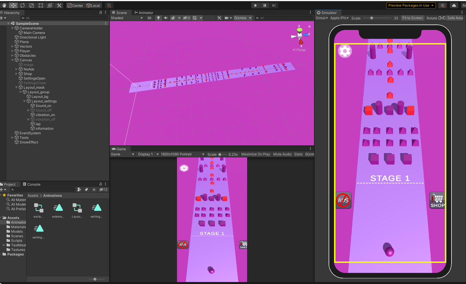The image size is (466, 284).
Task: Switch to the Animator tab
Action: point(144,13)
